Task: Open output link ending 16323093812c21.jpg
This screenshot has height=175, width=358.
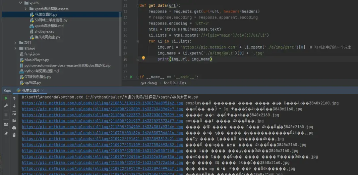Action: tap(102, 139)
